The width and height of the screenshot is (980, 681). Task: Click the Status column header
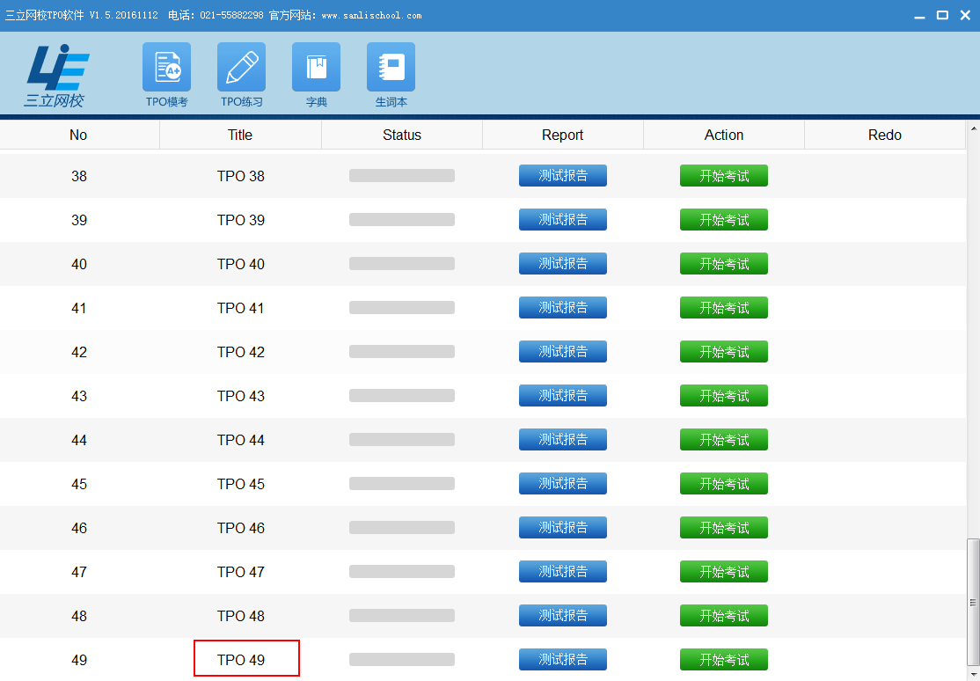402,135
